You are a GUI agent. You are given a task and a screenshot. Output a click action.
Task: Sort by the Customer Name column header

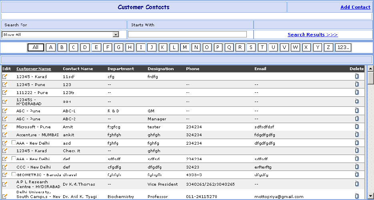(x=34, y=69)
